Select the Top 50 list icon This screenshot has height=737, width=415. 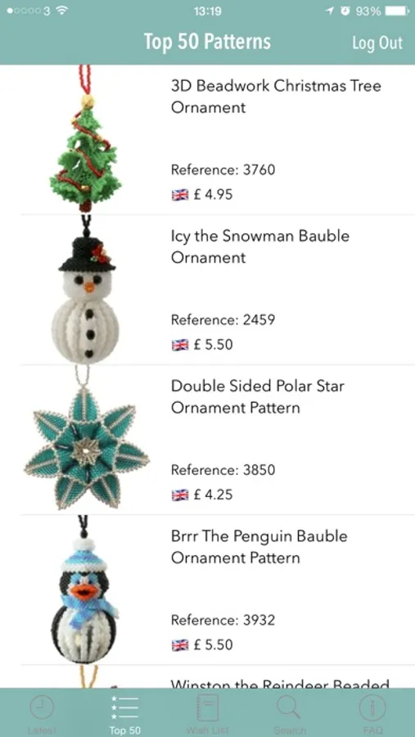[124, 708]
